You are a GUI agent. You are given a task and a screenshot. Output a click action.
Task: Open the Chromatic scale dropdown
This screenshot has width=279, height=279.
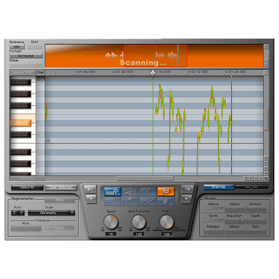51,213
